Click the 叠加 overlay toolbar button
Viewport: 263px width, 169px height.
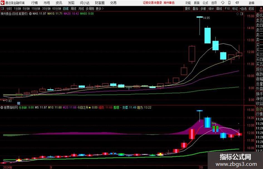pyautogui.click(x=195, y=9)
